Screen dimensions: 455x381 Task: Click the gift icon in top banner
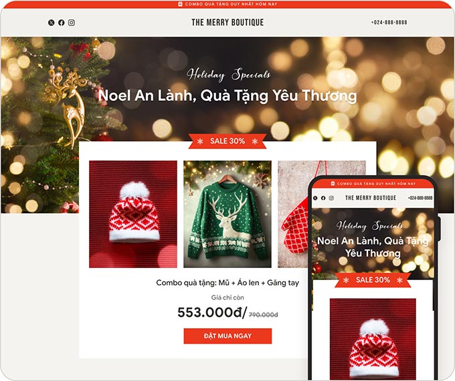(x=180, y=4)
